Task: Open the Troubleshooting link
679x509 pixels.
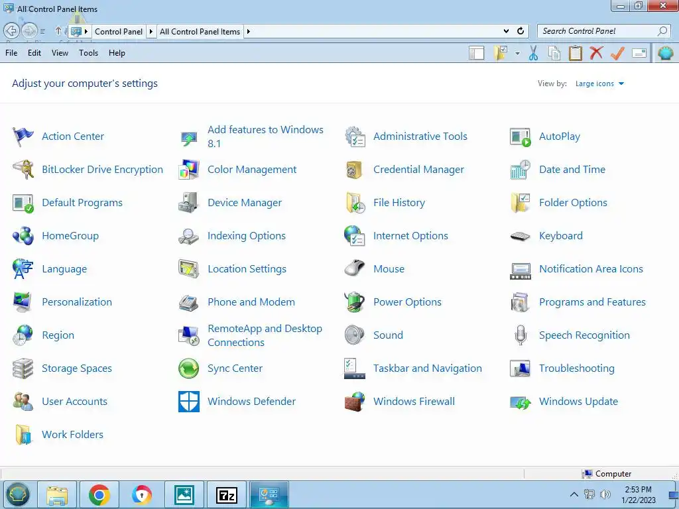Action: click(x=576, y=368)
